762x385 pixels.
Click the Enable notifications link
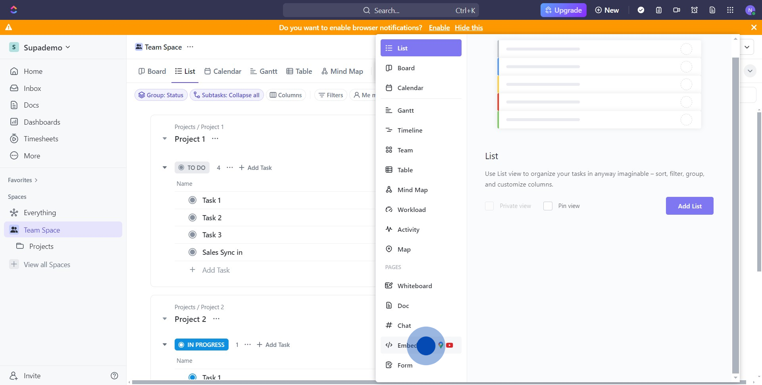[x=439, y=28]
